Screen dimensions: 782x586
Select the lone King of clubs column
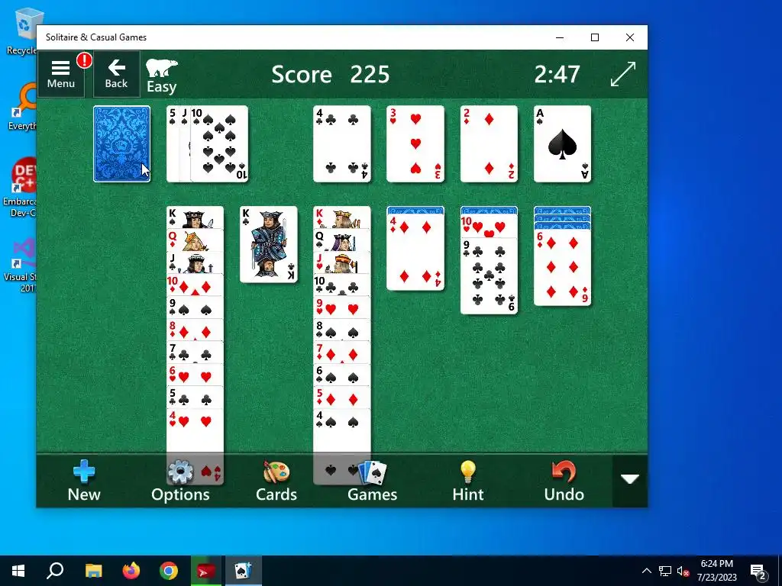click(268, 244)
